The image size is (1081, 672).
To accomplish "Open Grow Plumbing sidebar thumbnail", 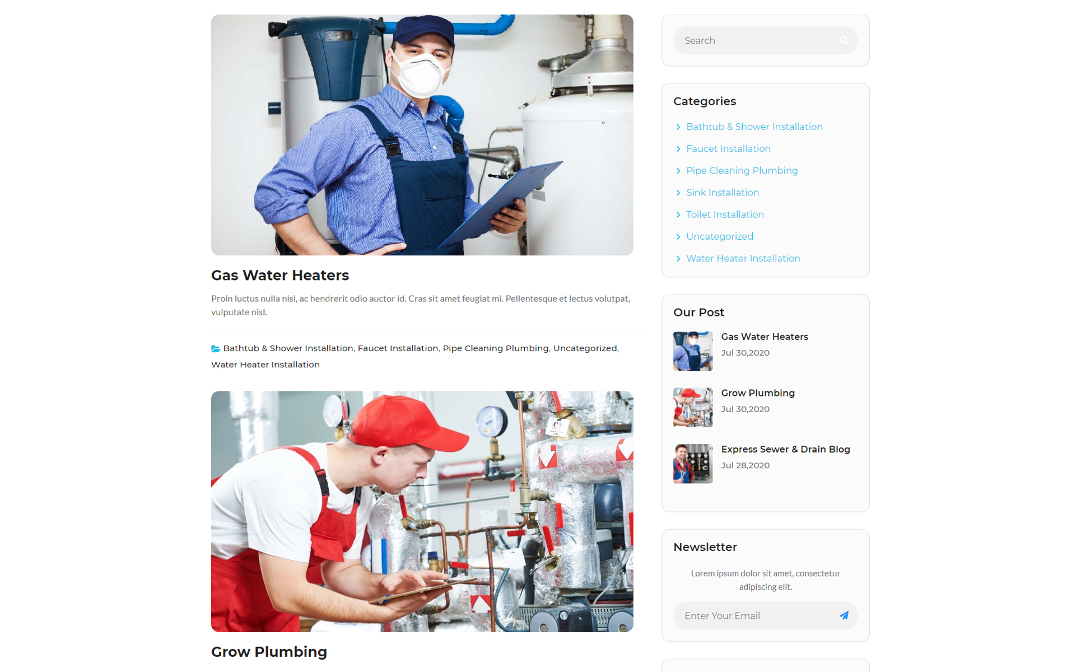I will point(693,407).
